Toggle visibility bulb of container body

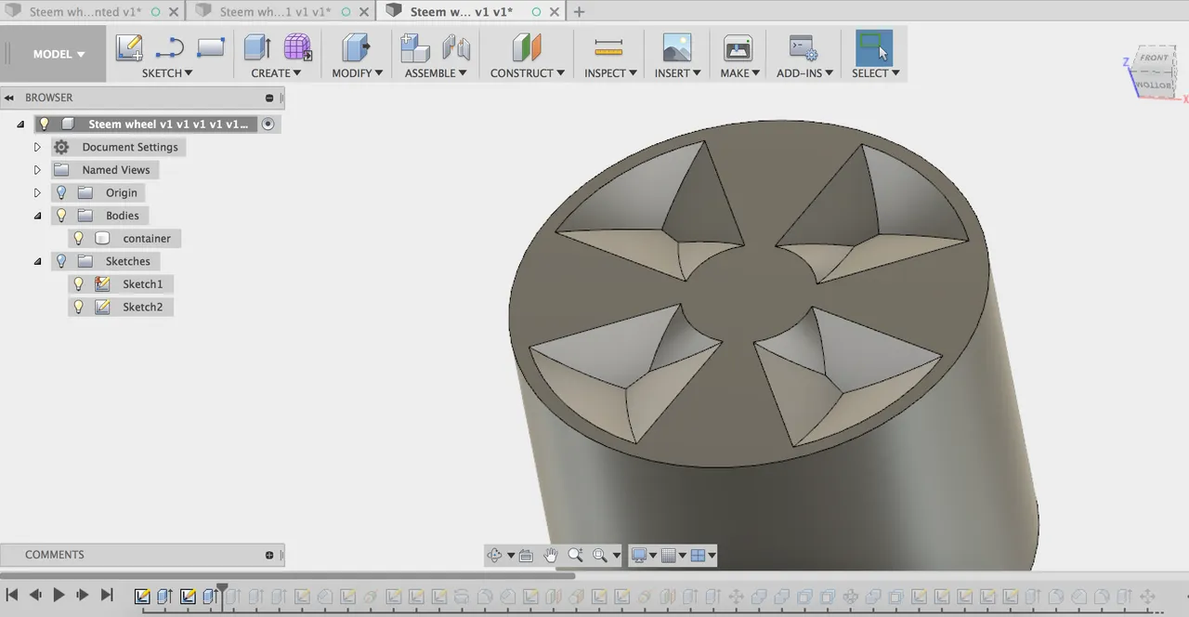tap(78, 238)
